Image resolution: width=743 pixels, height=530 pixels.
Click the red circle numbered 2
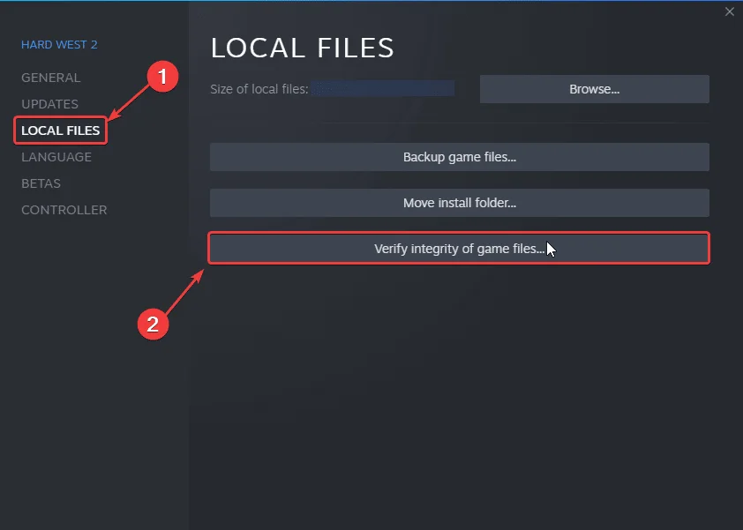coord(153,324)
